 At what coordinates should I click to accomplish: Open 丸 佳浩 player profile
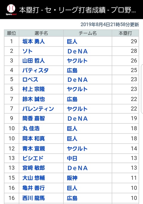coord(31,129)
